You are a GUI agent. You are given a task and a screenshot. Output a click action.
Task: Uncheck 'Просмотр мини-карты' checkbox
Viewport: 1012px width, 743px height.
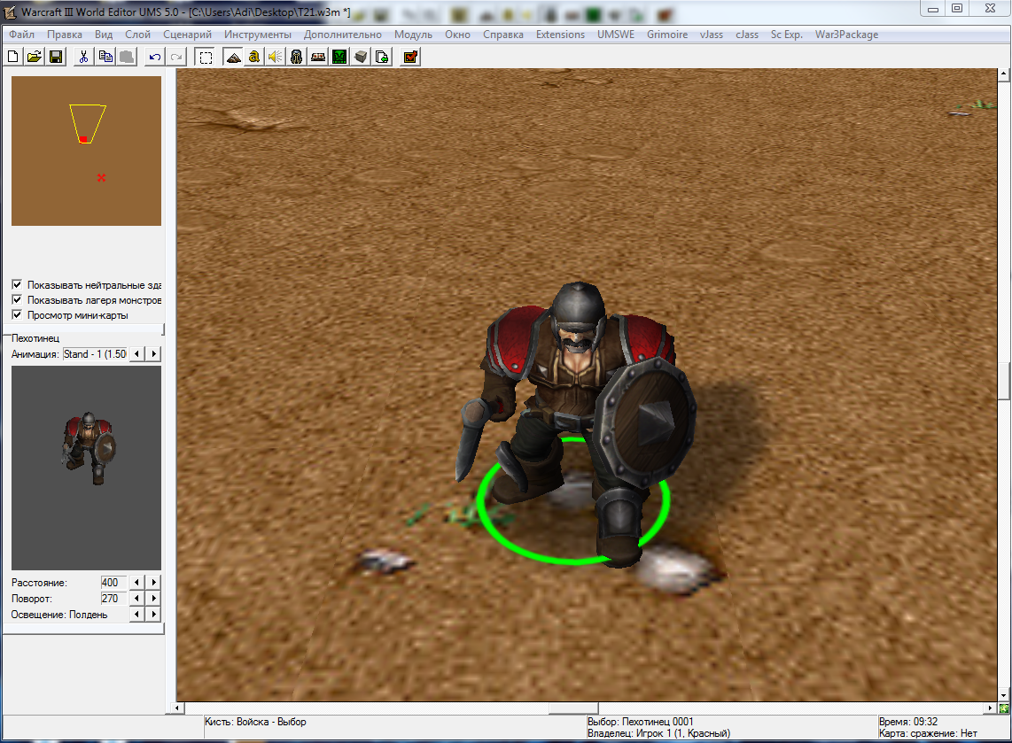pyautogui.click(x=17, y=314)
